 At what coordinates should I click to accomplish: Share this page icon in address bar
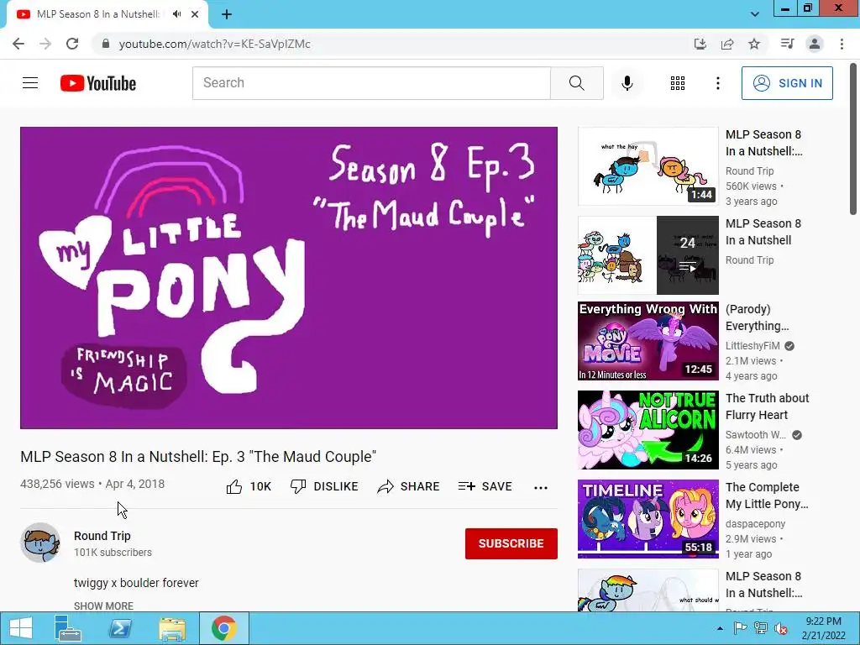tap(727, 44)
